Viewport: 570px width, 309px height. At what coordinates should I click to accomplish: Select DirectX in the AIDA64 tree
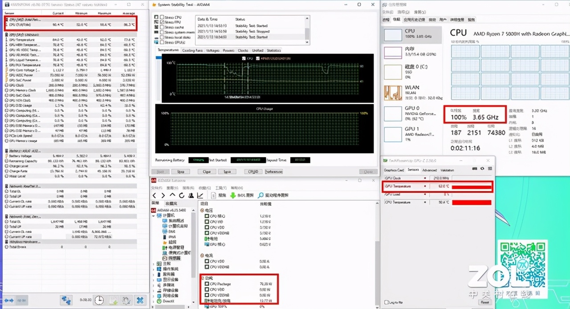click(x=165, y=301)
